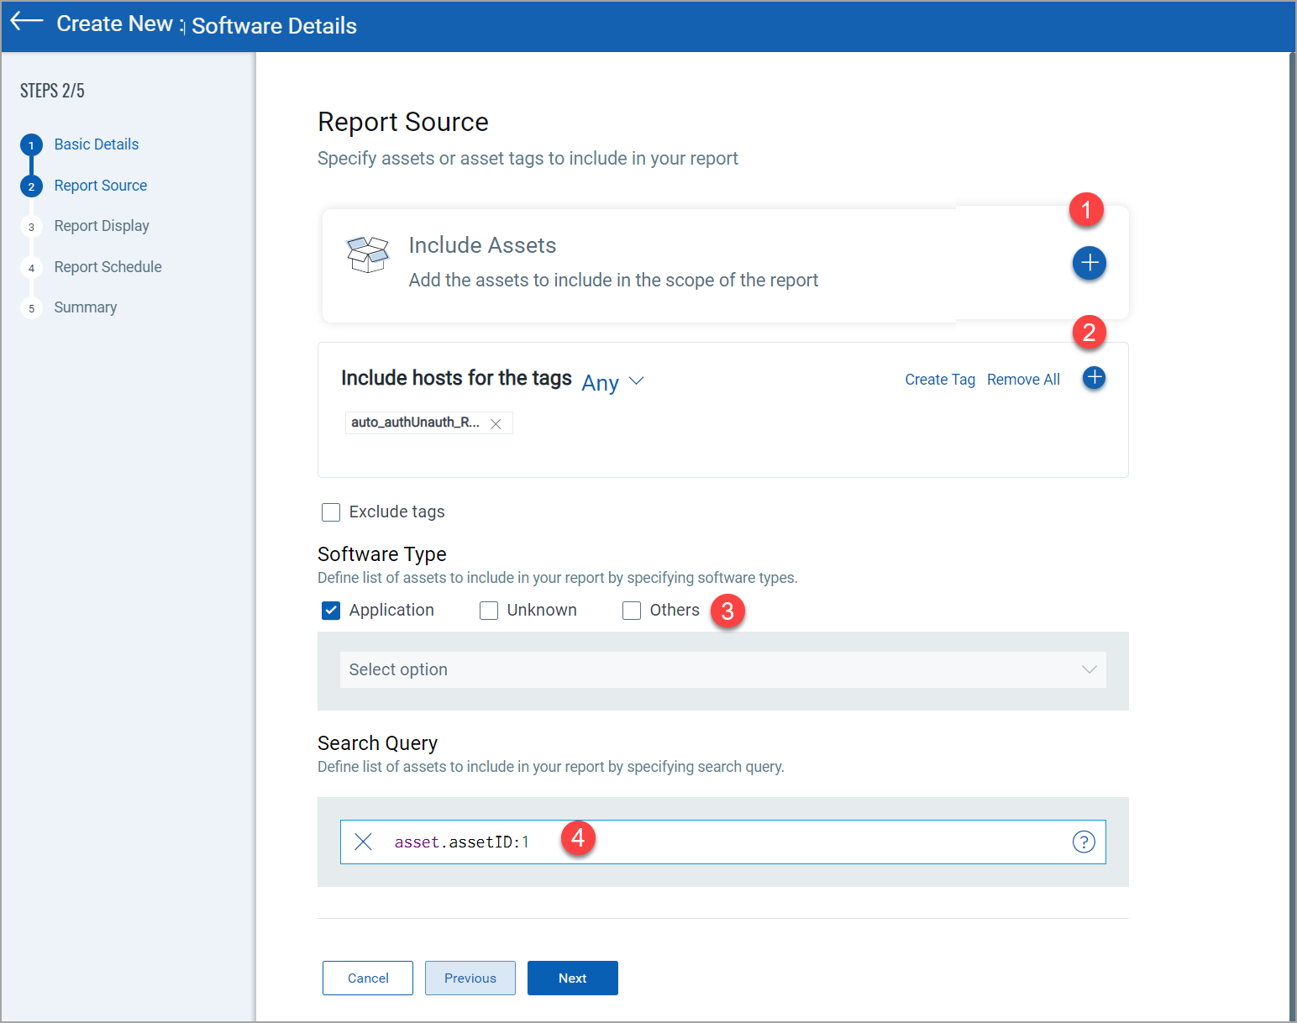Go to the Report Display step
Viewport: 1297px width, 1023px height.
[102, 226]
